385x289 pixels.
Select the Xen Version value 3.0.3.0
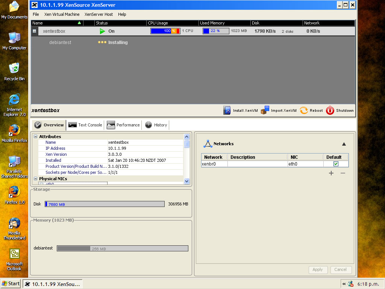(x=115, y=154)
